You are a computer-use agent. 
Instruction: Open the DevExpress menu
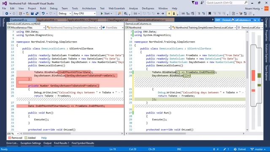point(148,8)
